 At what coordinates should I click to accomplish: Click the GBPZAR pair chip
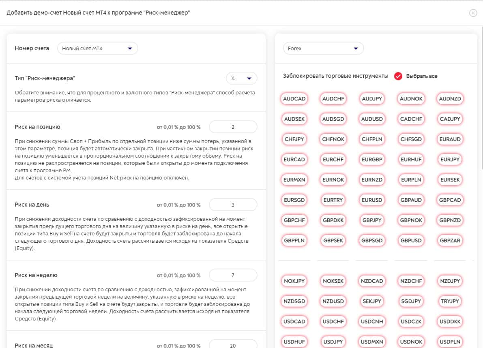tap(450, 241)
